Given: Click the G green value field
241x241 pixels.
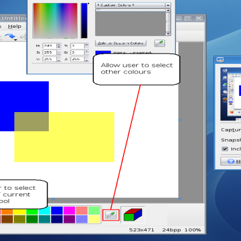Looking at the screenshot, I should (77, 52).
